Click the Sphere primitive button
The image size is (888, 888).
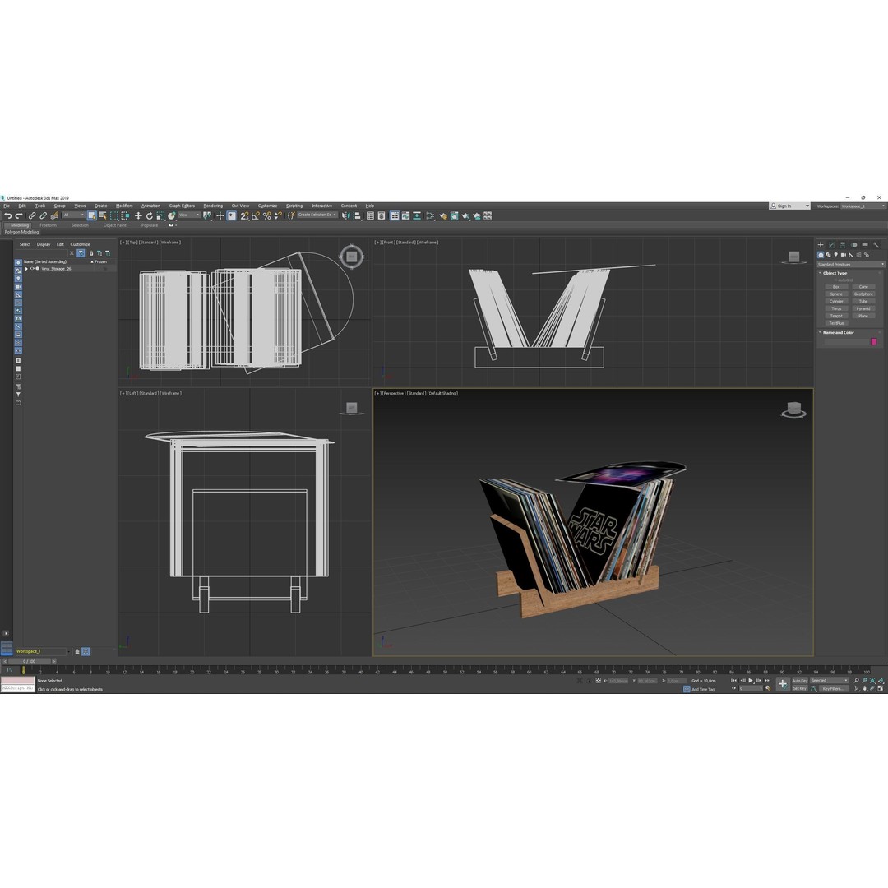836,294
